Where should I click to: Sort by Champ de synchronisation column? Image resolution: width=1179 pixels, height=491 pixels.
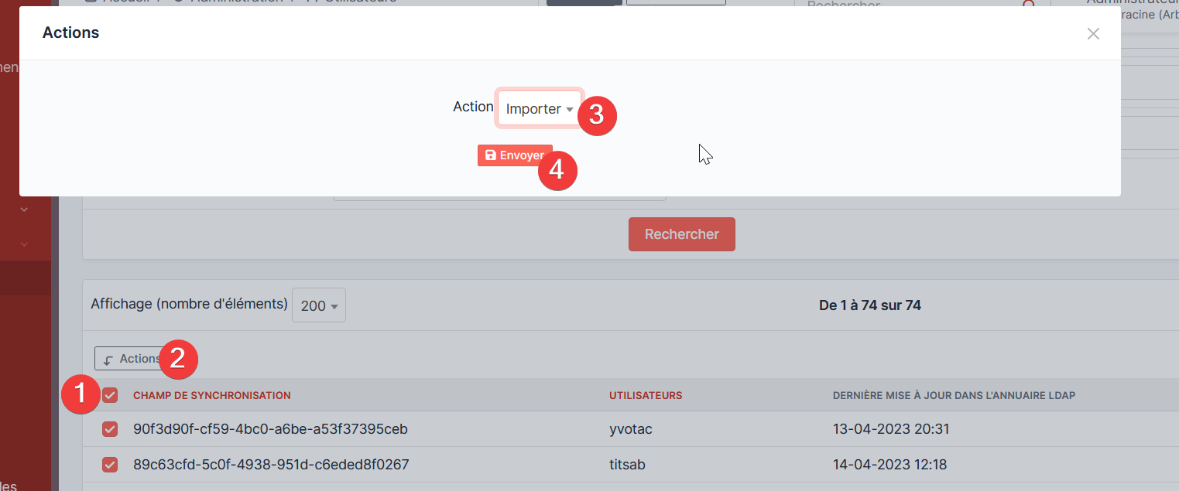point(211,395)
